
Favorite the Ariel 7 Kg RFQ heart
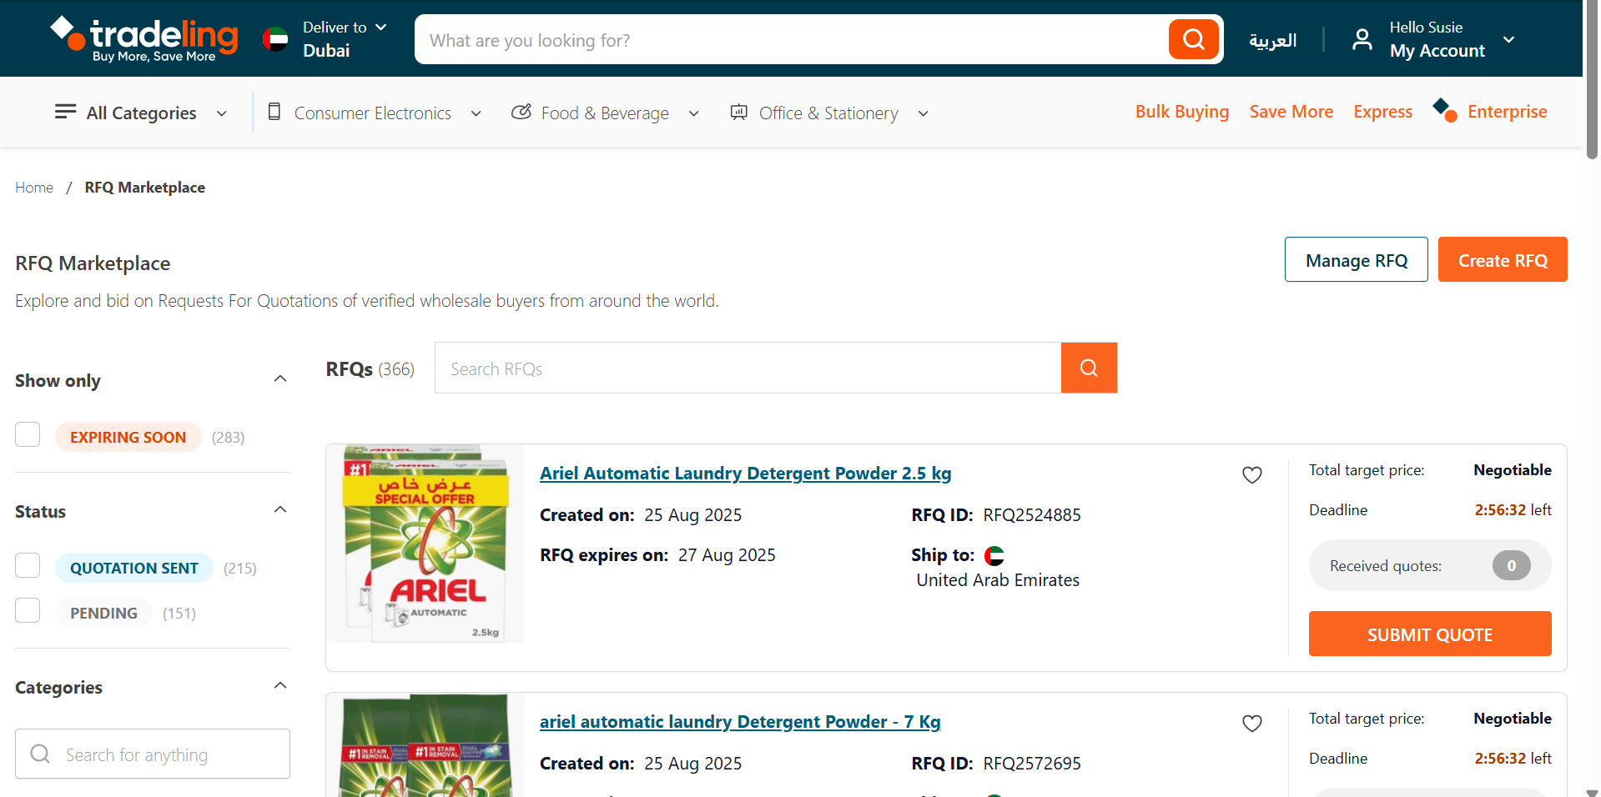pyautogui.click(x=1252, y=723)
